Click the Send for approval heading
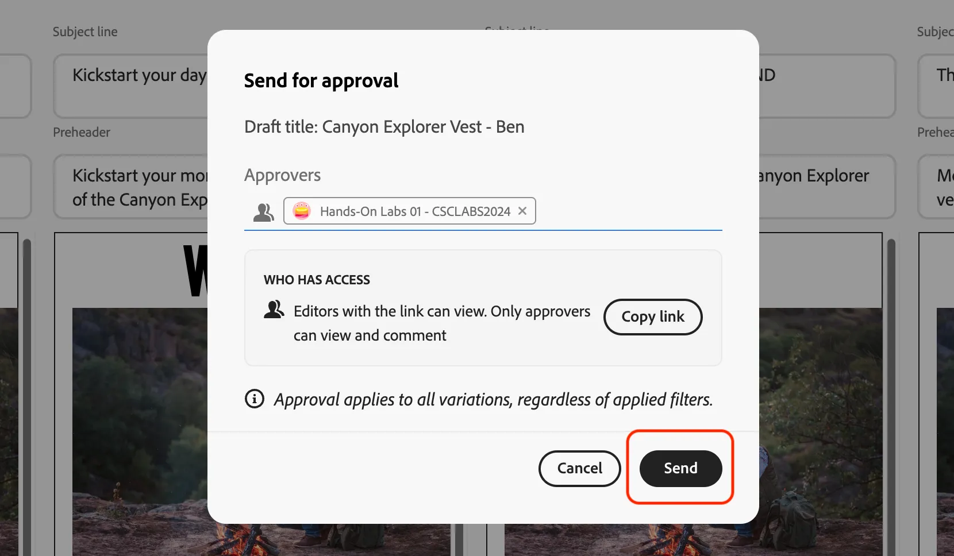 point(321,80)
